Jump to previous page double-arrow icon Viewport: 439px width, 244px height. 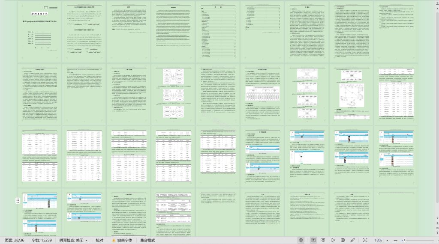pos(437,223)
